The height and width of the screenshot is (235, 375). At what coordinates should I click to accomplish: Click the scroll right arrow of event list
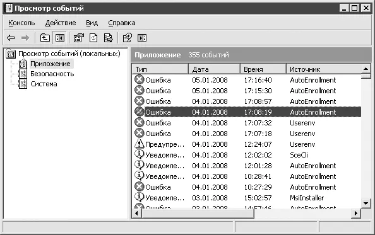tap(356, 213)
